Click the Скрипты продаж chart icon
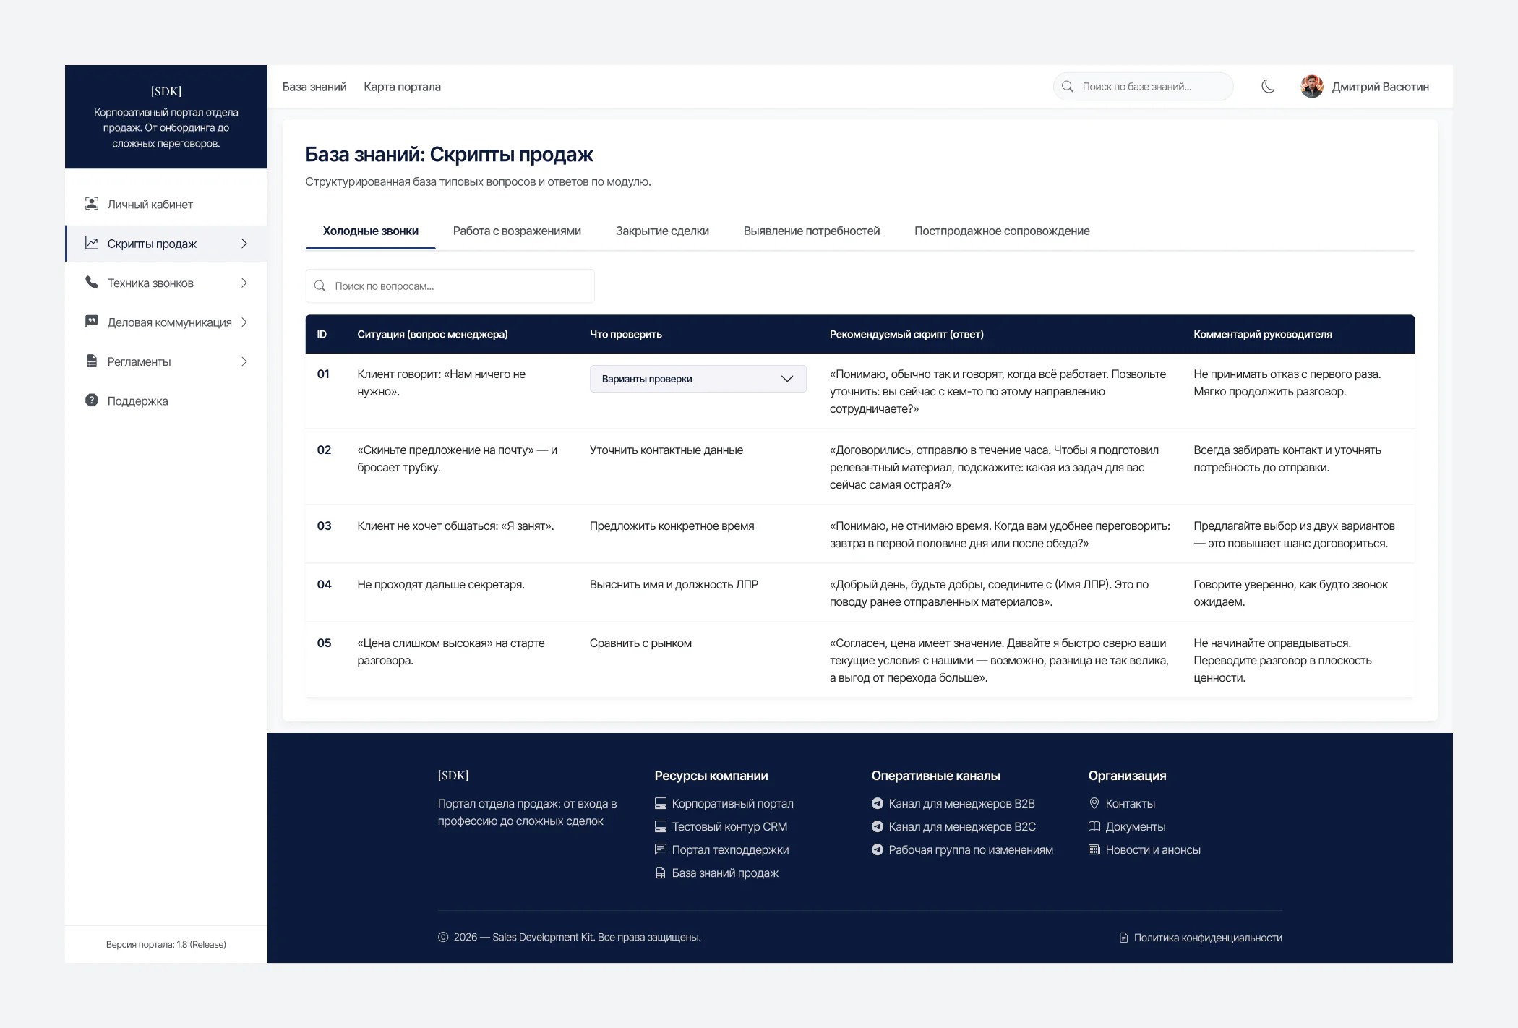 [x=92, y=244]
